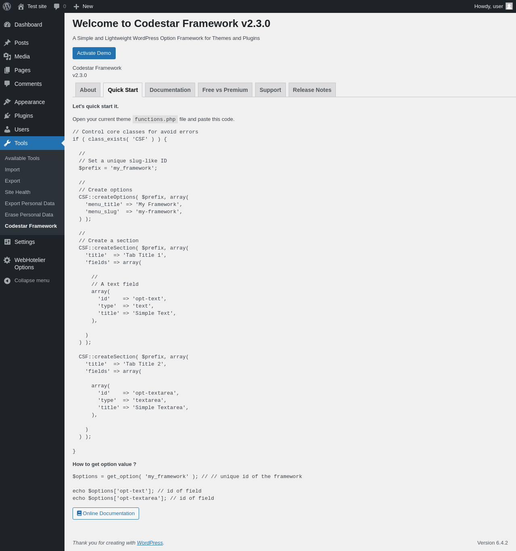The height and width of the screenshot is (551, 516).
Task: Open the comments bubble icon in the admin bar
Action: 57,6
